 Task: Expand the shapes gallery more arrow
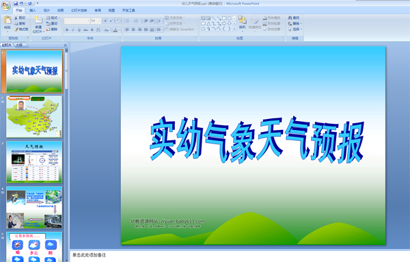tap(234, 28)
